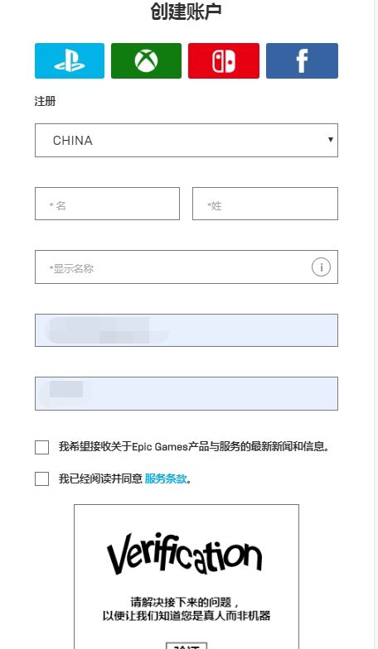
Task: Click the display name info icon
Action: tap(321, 267)
